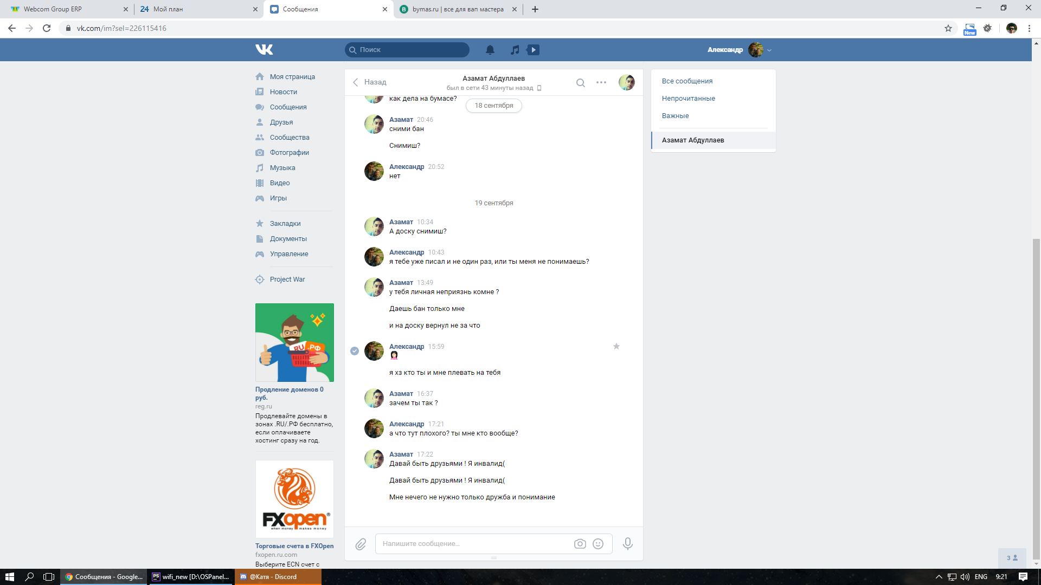1041x585 pixels.
Task: Show hidden icons in the system tray
Action: coord(939,577)
